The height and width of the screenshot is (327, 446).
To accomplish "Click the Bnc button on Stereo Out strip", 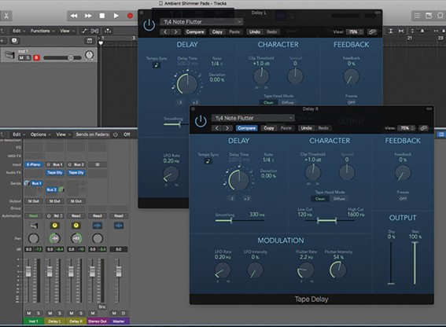I will (x=102, y=307).
